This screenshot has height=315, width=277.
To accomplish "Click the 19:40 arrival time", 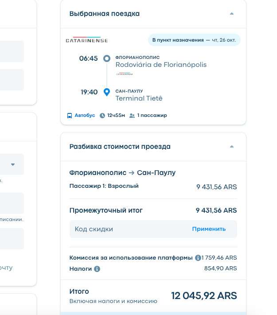I will point(89,92).
